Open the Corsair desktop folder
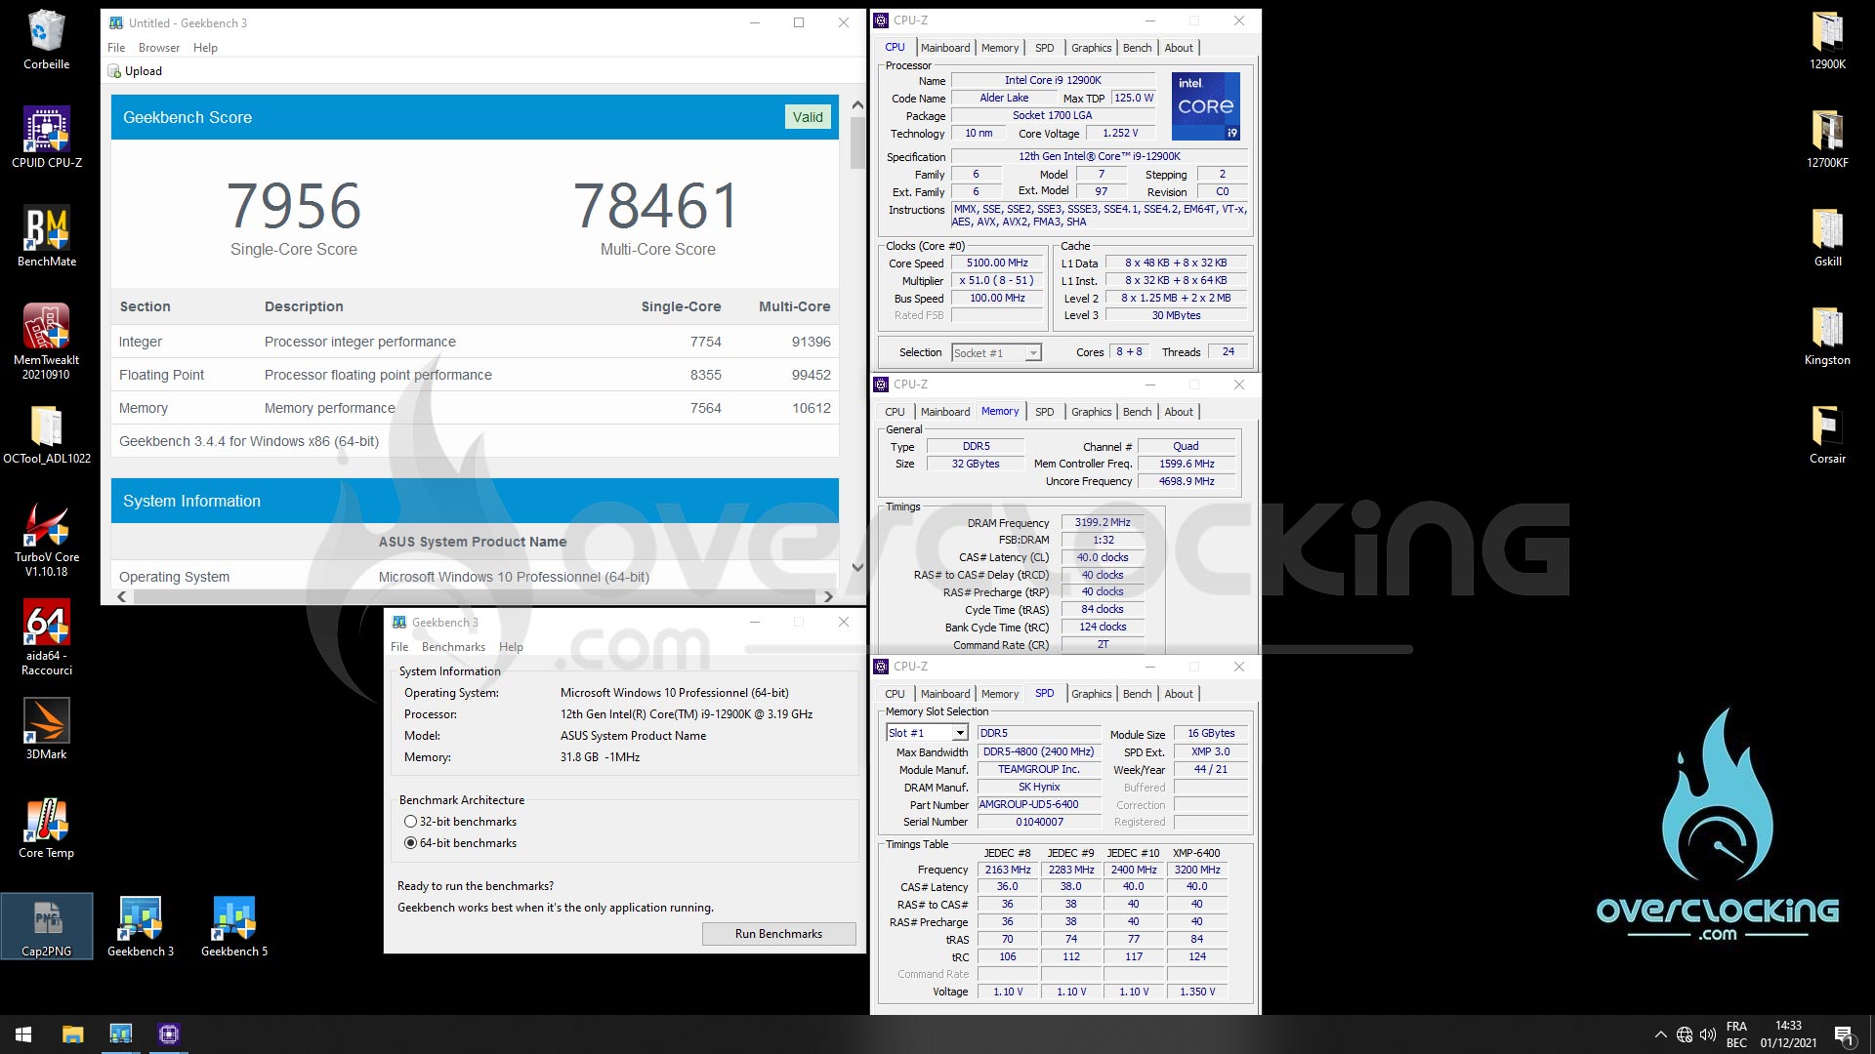Image resolution: width=1875 pixels, height=1054 pixels. pyautogui.click(x=1827, y=433)
